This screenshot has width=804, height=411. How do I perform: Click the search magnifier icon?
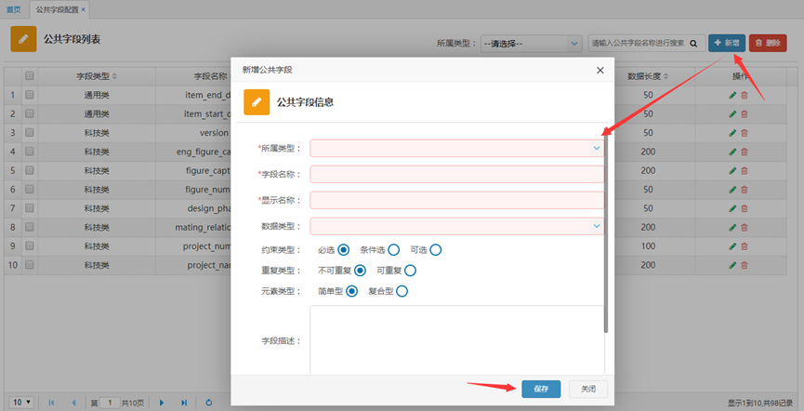point(693,44)
